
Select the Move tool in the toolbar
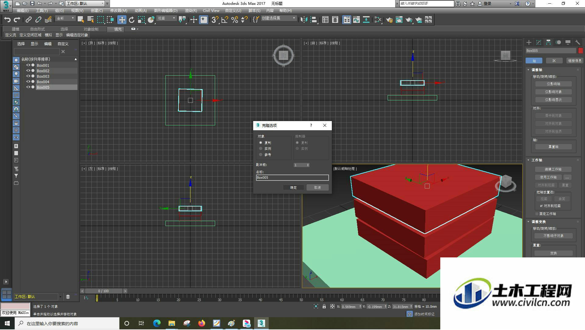pos(122,20)
